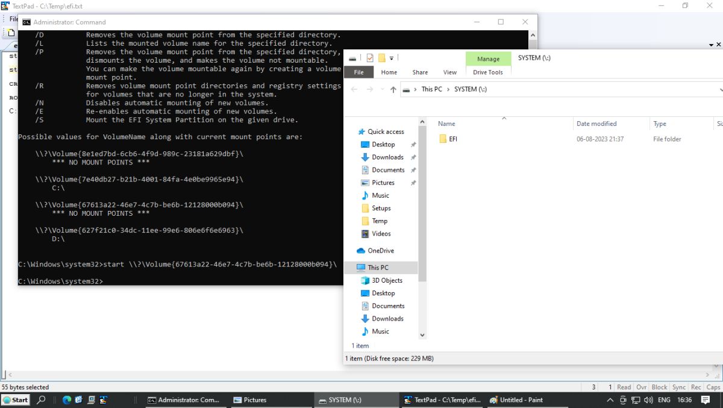Click Command Prompt window icon in title bar
Image resolution: width=723 pixels, height=408 pixels.
[x=27, y=22]
